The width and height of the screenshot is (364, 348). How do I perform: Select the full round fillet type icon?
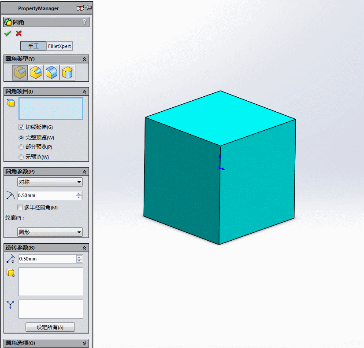tap(67, 73)
